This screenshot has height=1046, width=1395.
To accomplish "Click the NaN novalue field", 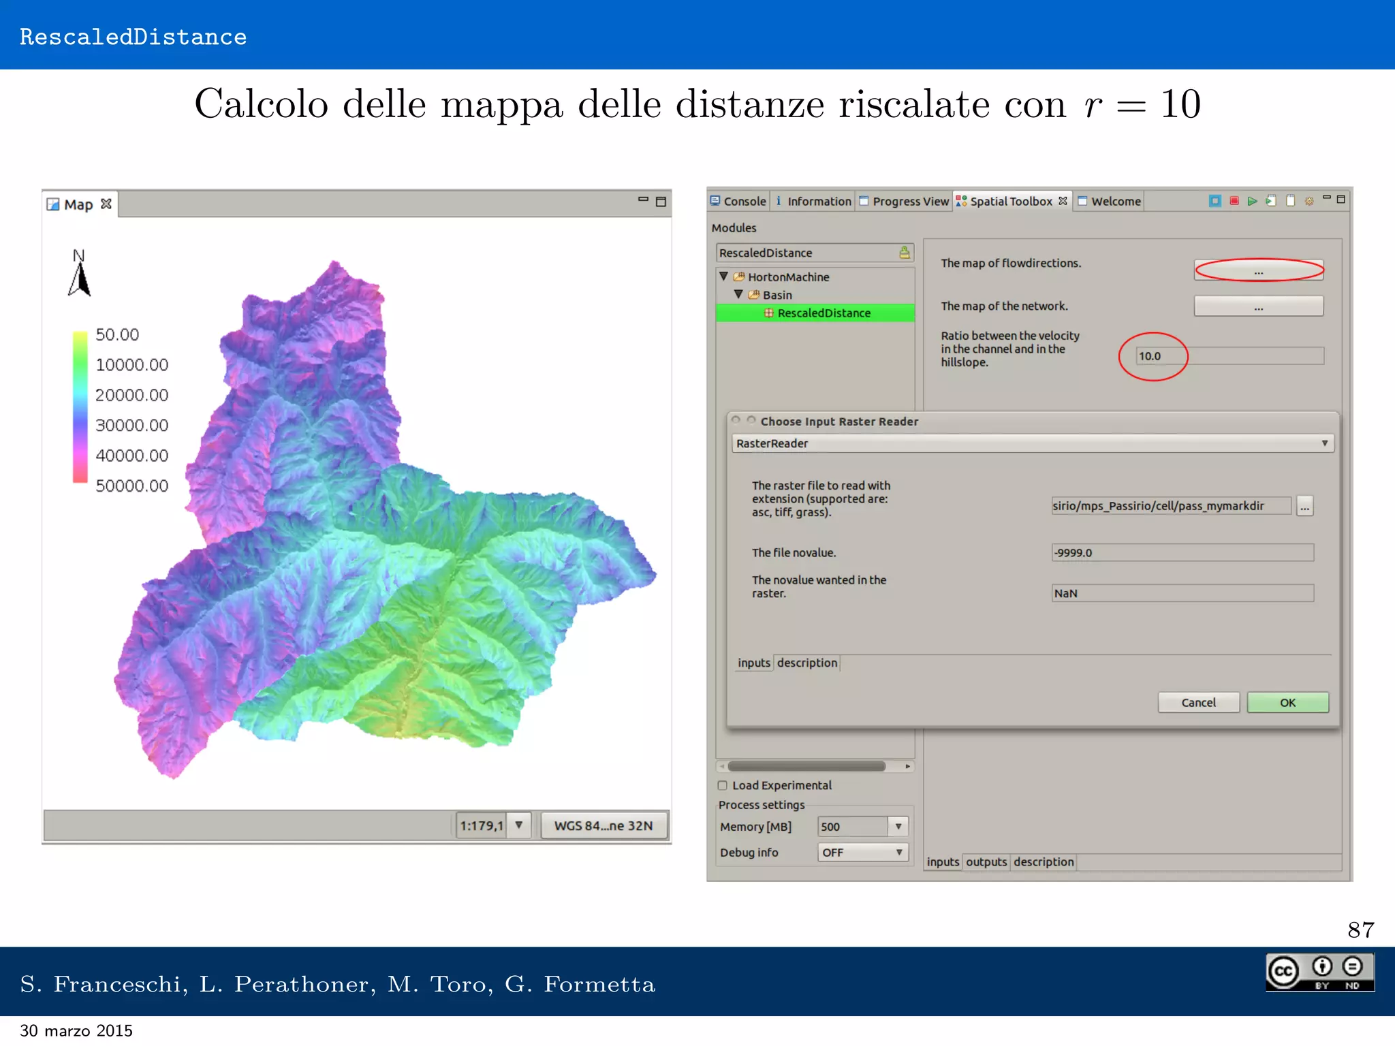I will [1182, 593].
